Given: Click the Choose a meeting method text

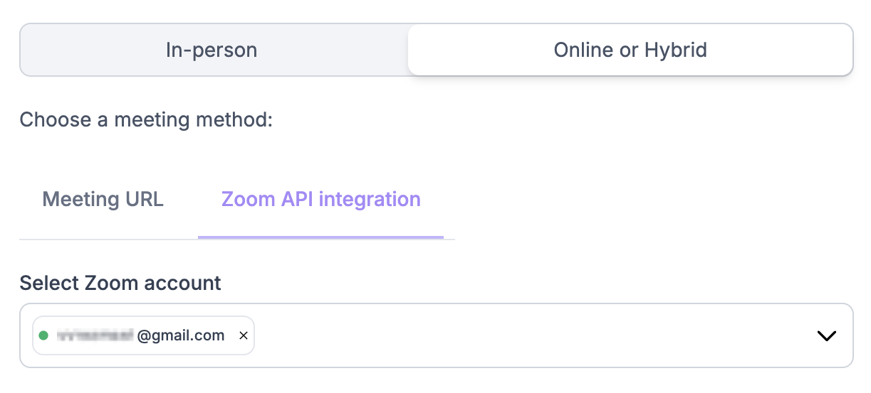Looking at the screenshot, I should (146, 119).
